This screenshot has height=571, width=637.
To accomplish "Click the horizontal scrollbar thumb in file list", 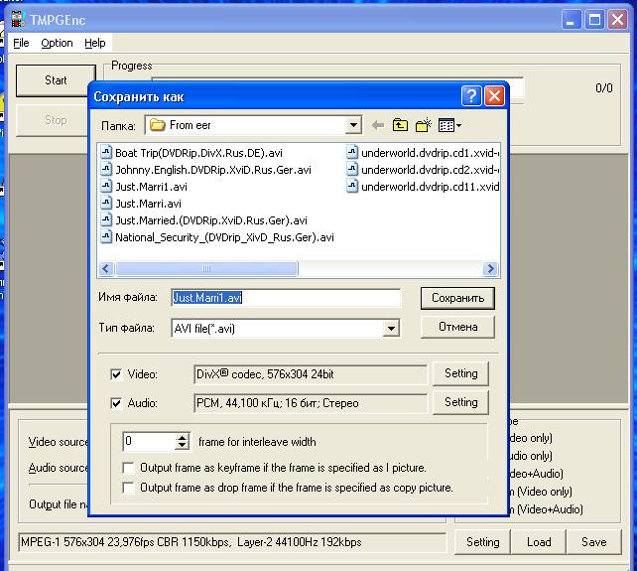I will (206, 269).
